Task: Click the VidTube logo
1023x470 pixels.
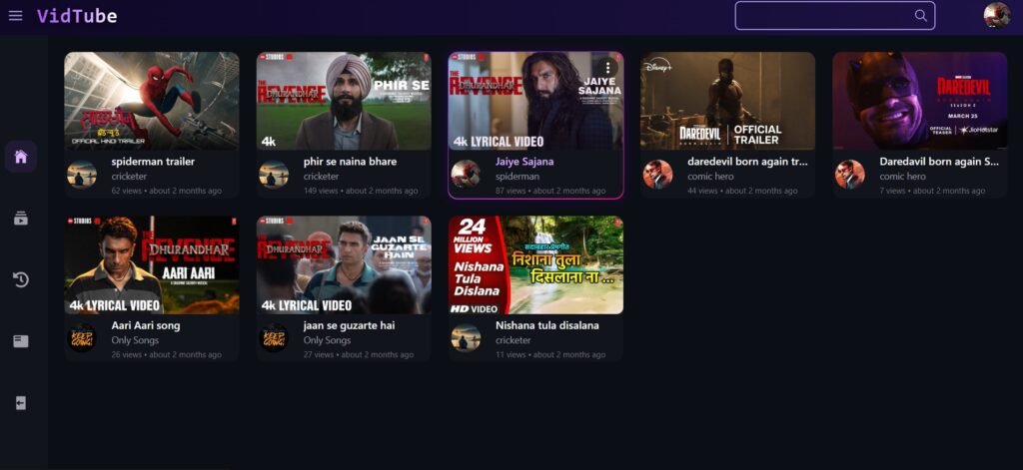Action: coord(77,16)
